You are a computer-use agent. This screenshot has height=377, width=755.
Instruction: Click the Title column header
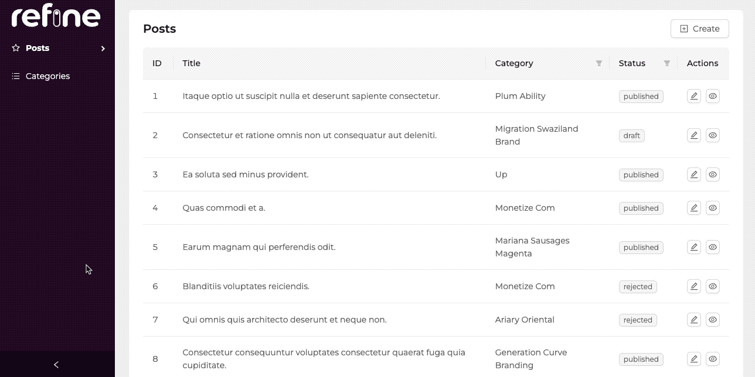tap(192, 63)
